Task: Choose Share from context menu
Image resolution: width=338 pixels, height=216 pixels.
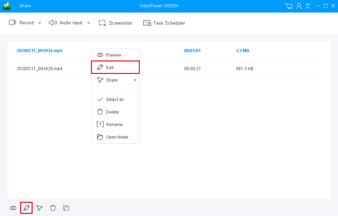Action: coord(116,80)
